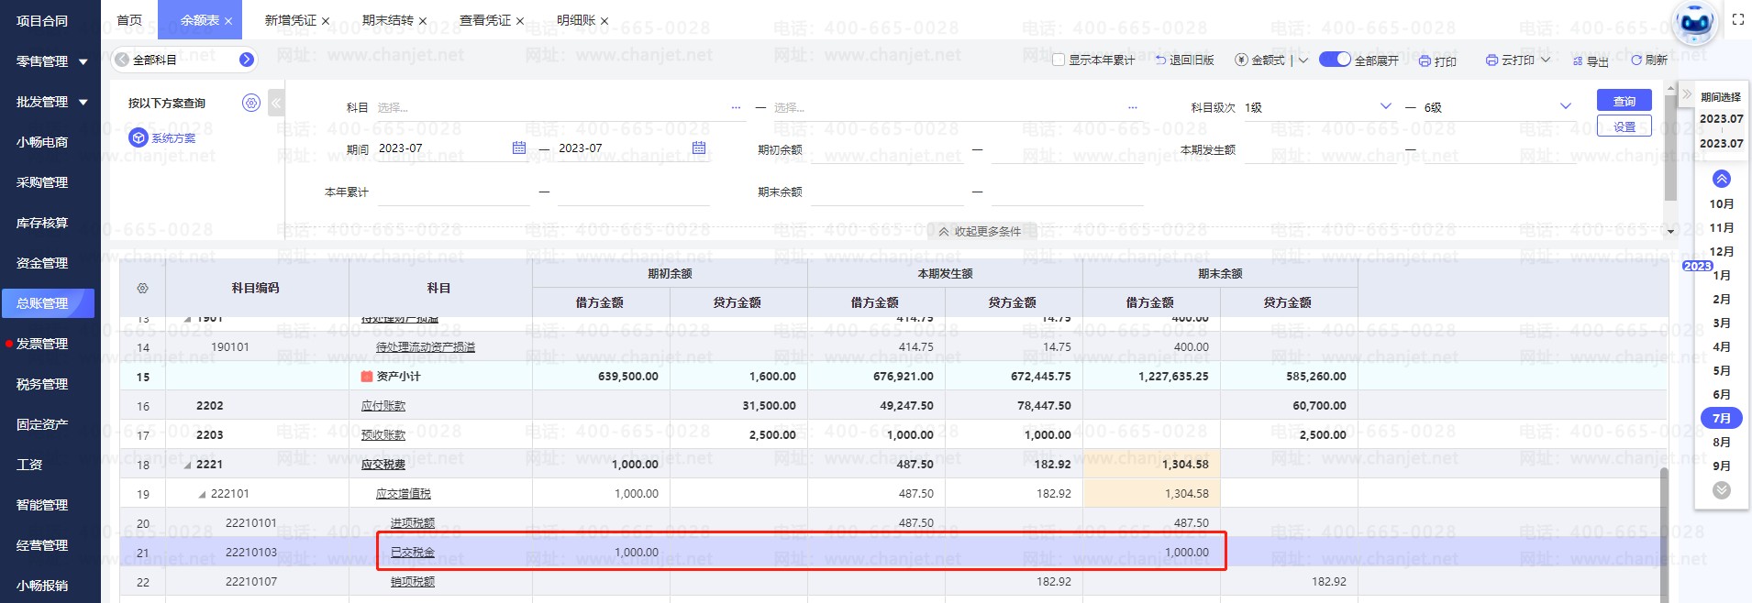The height and width of the screenshot is (603, 1752).
Task: Select 8月 in the period selector
Action: coord(1721,442)
